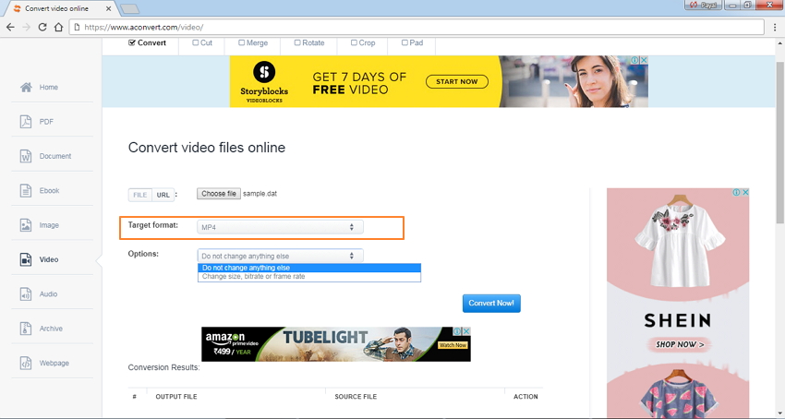Open the Ebook converter icon
The height and width of the screenshot is (419, 785).
26,191
